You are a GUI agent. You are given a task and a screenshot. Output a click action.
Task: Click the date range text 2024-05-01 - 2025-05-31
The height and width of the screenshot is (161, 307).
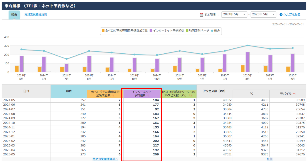tap(288, 24)
